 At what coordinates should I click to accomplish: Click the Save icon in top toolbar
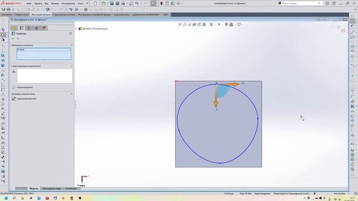[x=112, y=3]
